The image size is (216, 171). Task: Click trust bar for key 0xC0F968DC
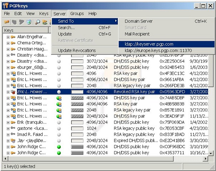pyautogui.click(x=77, y=147)
